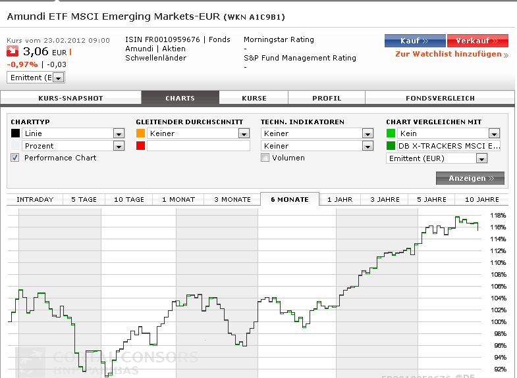Image resolution: width=517 pixels, height=378 pixels.
Task: Select the 6 Monate time range
Action: (290, 199)
